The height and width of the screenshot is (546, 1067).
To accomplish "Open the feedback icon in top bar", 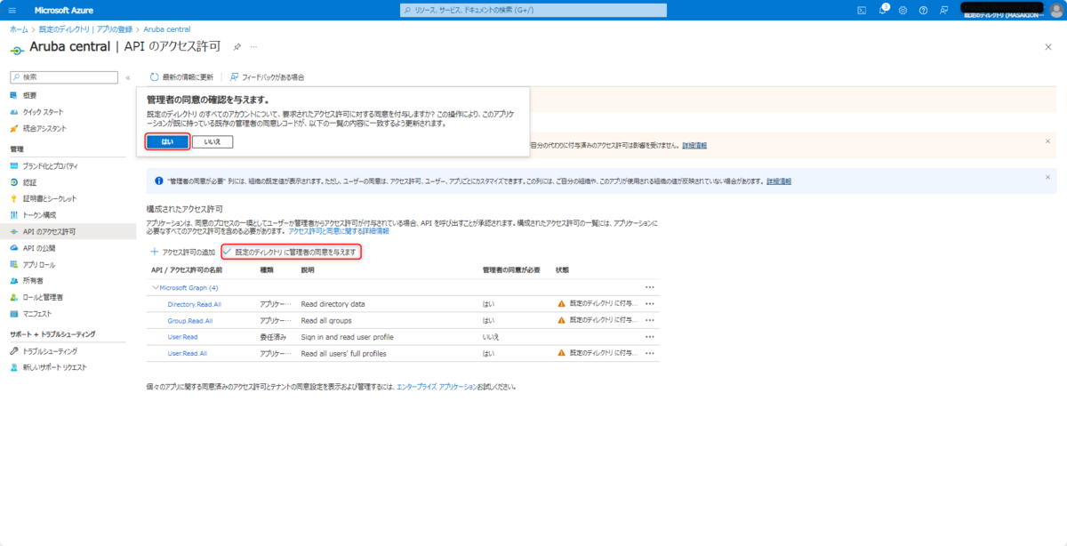I will [x=944, y=10].
